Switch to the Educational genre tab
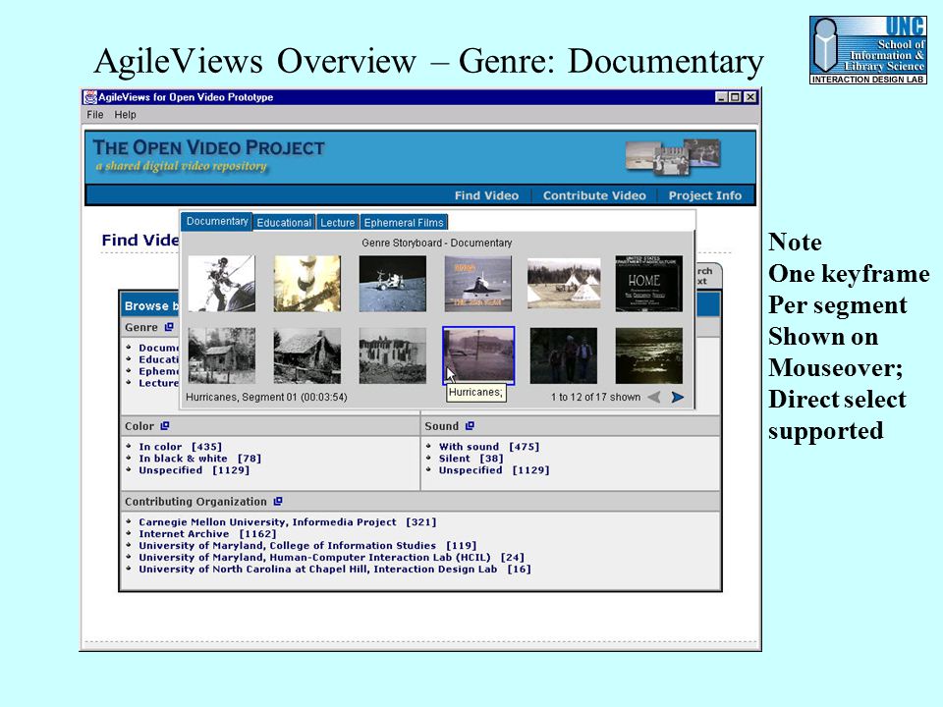 click(x=284, y=223)
